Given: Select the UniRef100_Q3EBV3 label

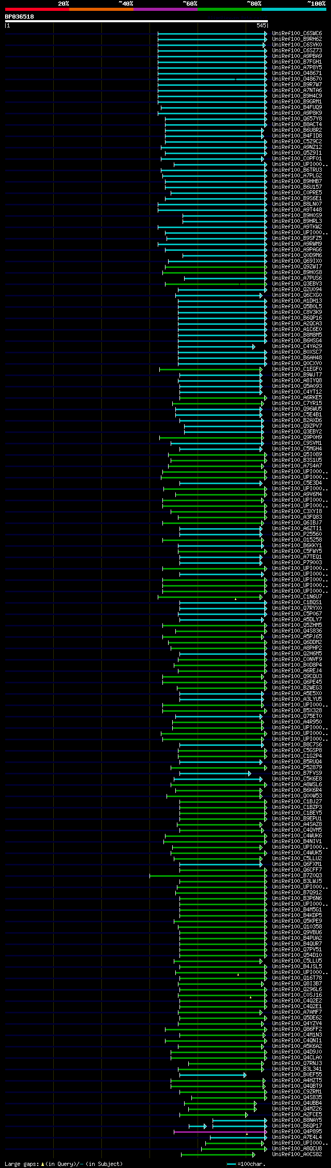Looking at the screenshot, I should point(297,284).
